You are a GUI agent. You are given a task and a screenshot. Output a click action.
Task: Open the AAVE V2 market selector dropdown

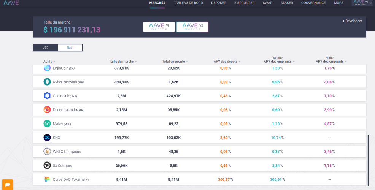[x=362, y=3]
